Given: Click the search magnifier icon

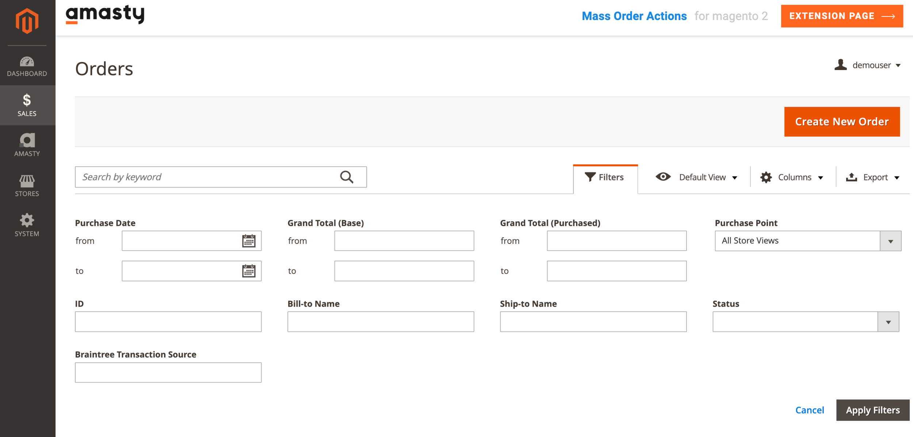Looking at the screenshot, I should (x=347, y=177).
